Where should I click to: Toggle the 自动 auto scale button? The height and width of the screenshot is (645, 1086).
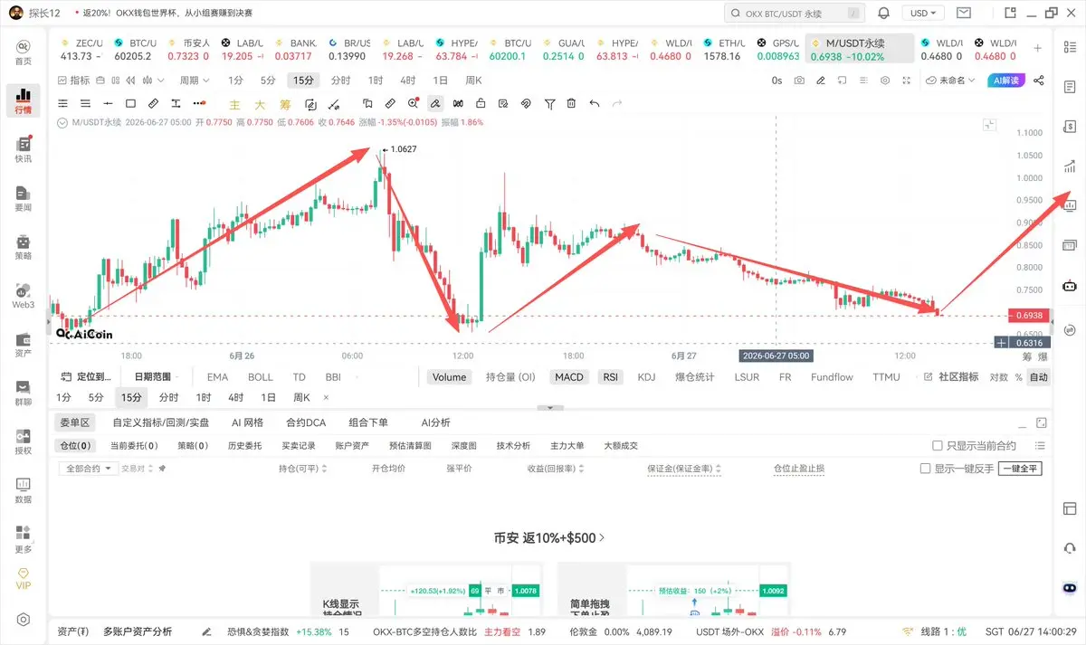pos(1039,377)
